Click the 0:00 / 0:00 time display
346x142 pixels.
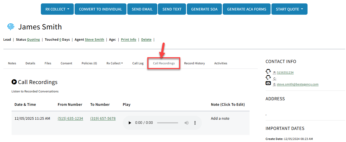[144, 123]
